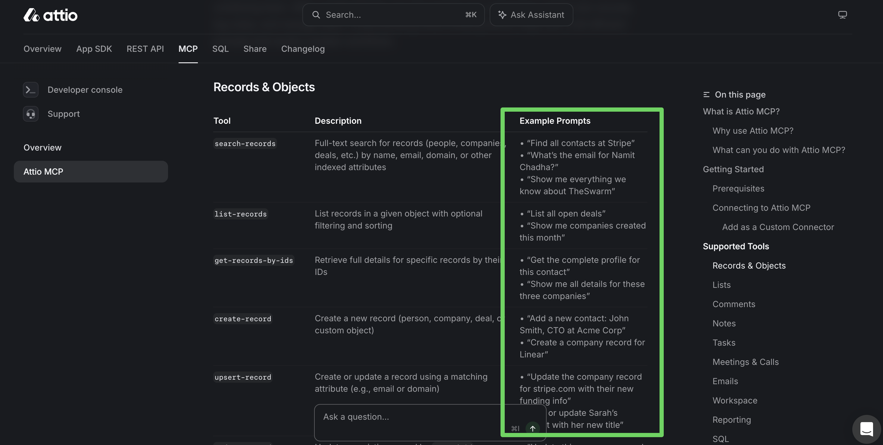This screenshot has width=883, height=445.
Task: Click the create-record tool name
Action: [243, 319]
